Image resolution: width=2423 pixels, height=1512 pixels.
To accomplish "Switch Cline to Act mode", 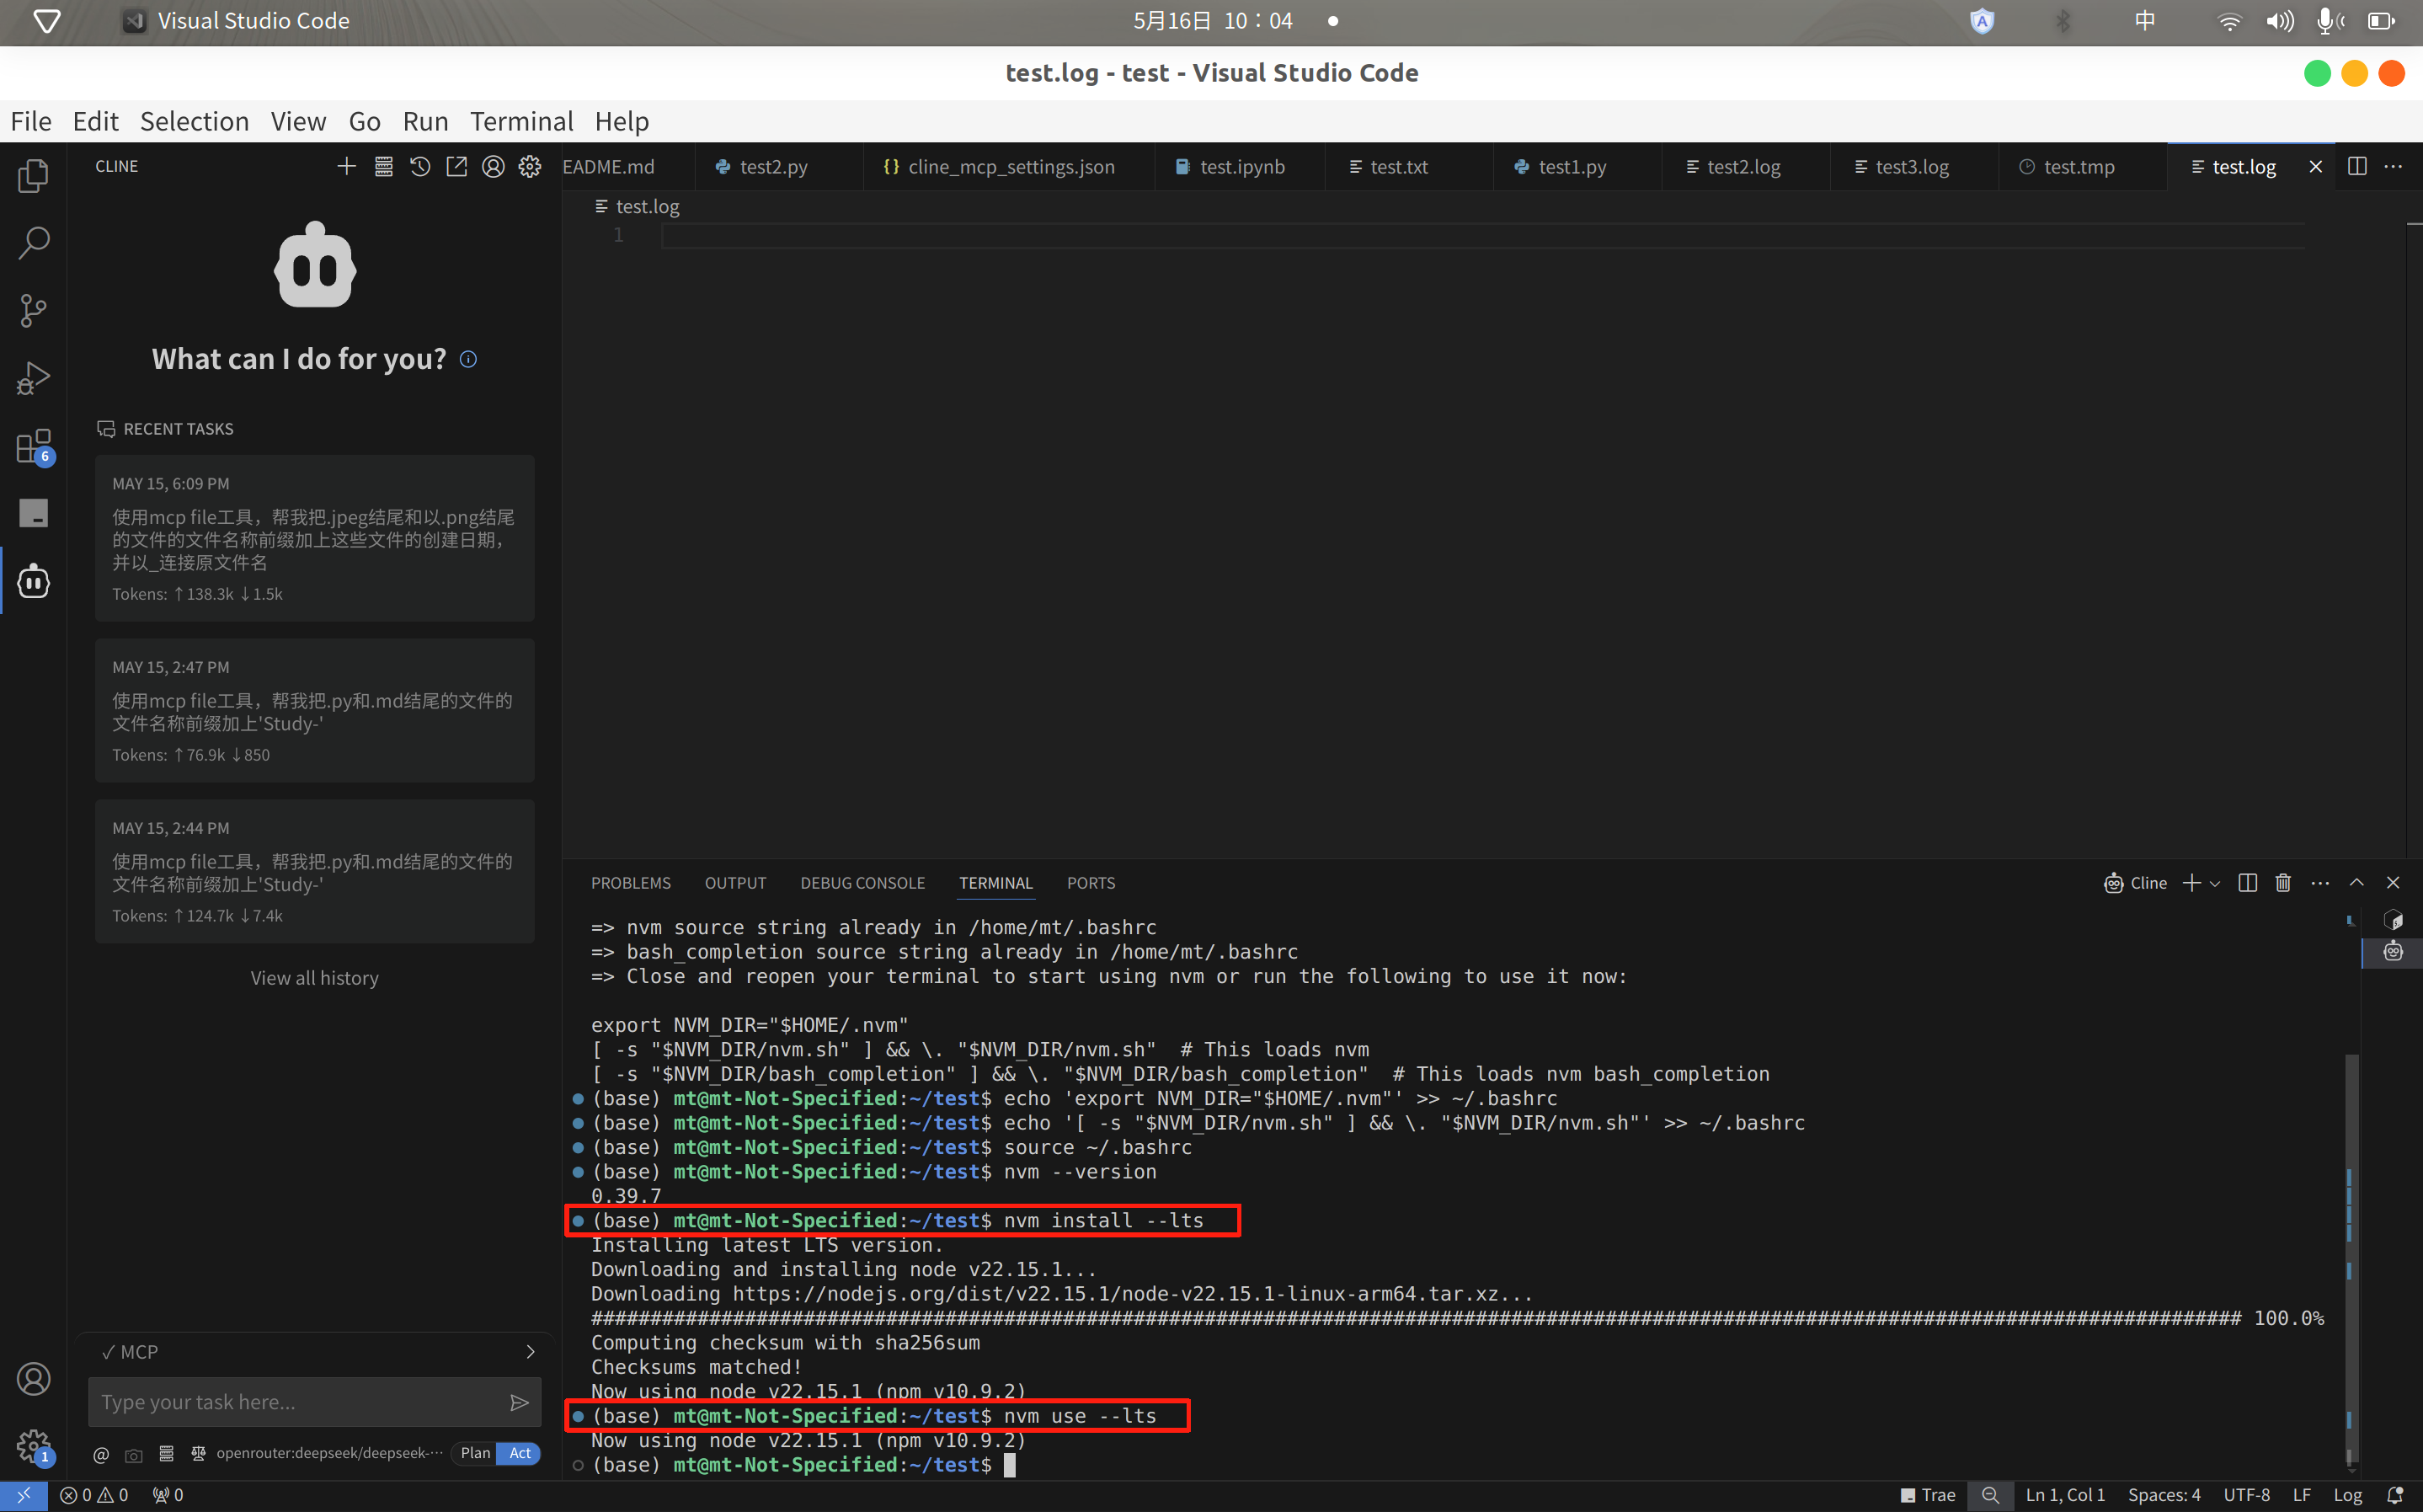I will 520,1453.
